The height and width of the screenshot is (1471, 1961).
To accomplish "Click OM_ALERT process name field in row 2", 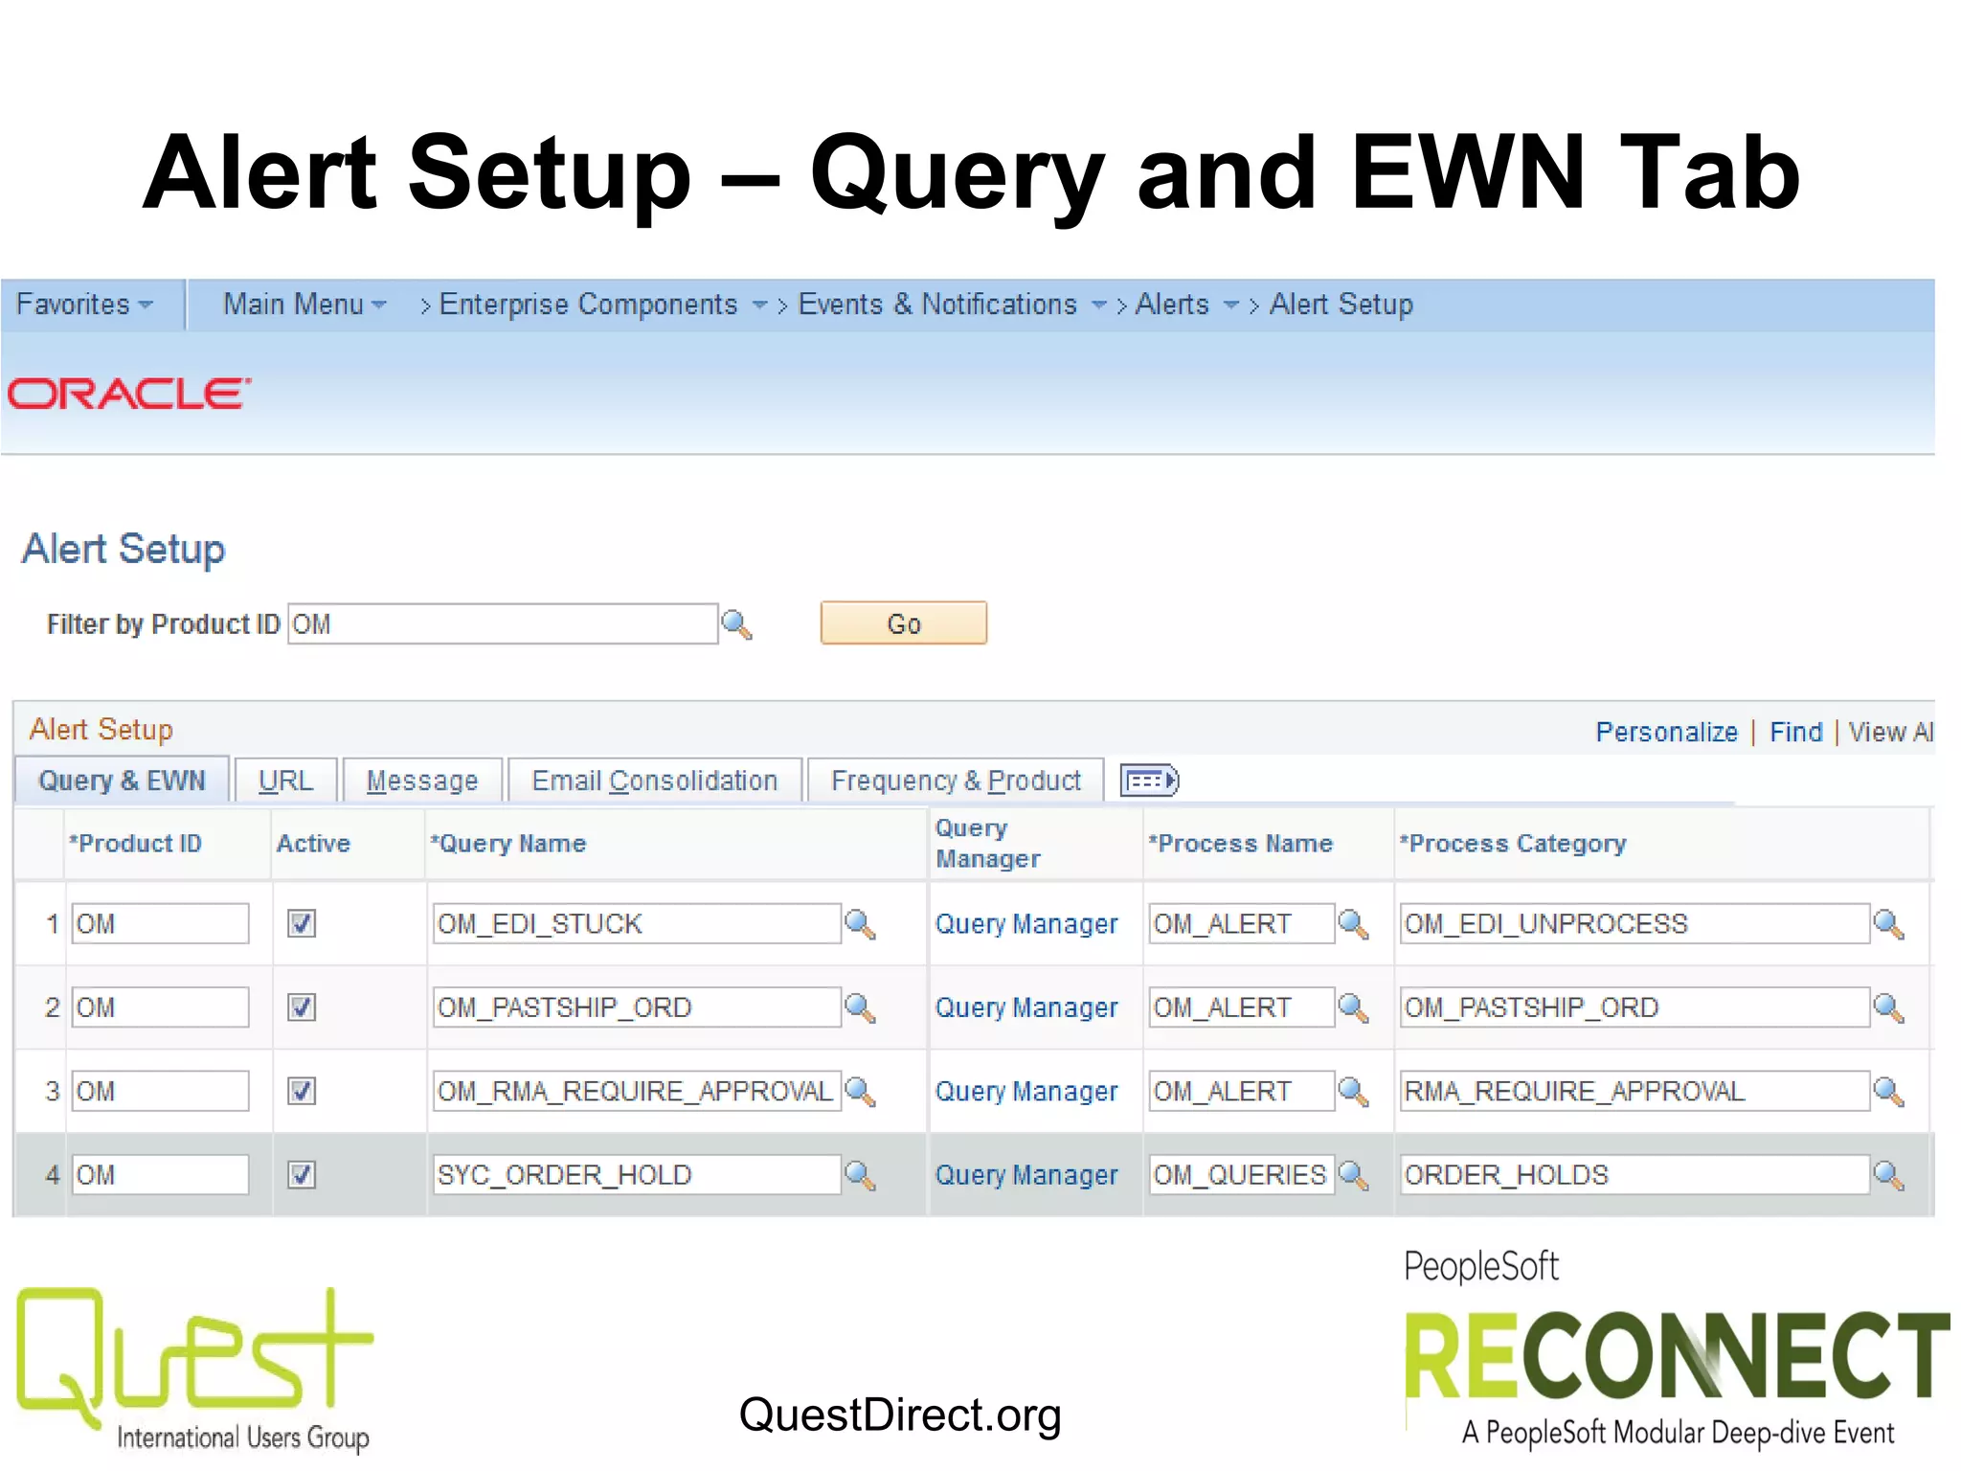I will pos(1242,1007).
